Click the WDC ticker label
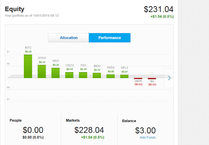The width and height of the screenshot is (209, 145). click(x=56, y=61)
